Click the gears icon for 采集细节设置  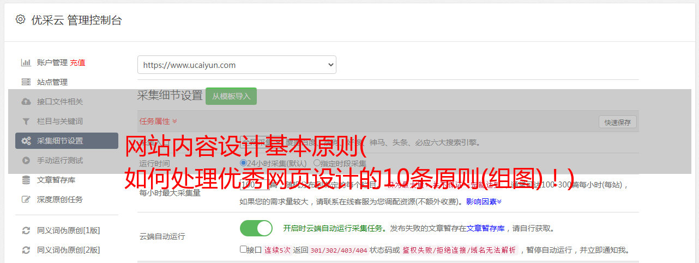(26, 141)
